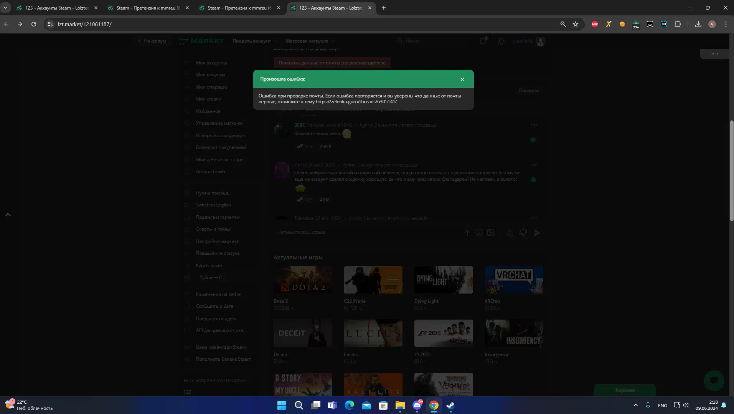734x414 pixels.
Task: Send review with arrow icon
Action: tap(537, 233)
